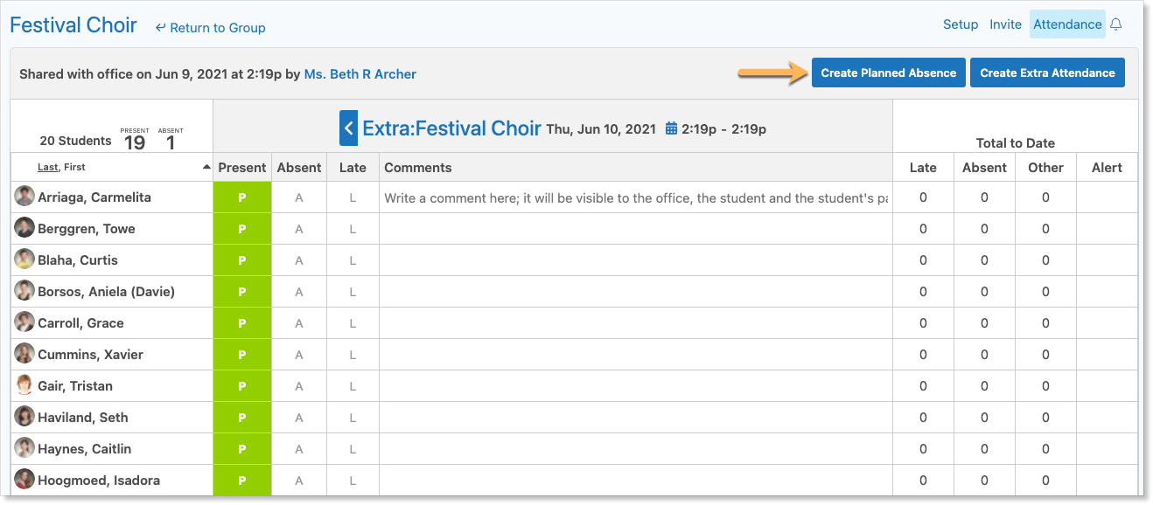The width and height of the screenshot is (1153, 505).
Task: Click the Return to Group arrow link
Action: point(210,28)
